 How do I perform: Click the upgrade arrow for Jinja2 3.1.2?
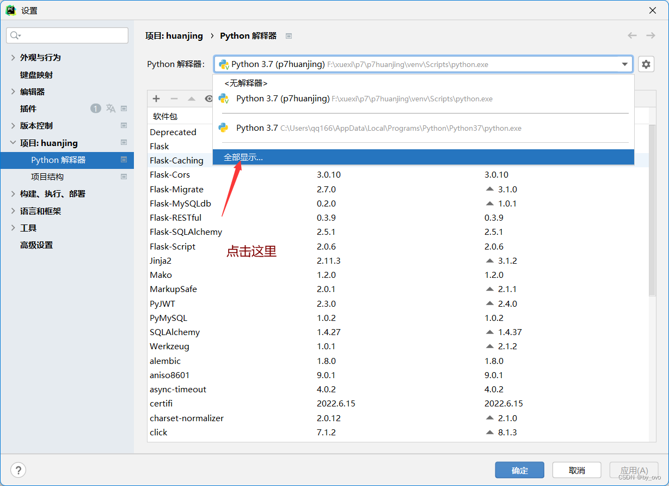489,261
